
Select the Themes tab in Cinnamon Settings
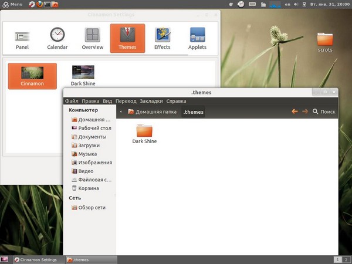tap(127, 38)
